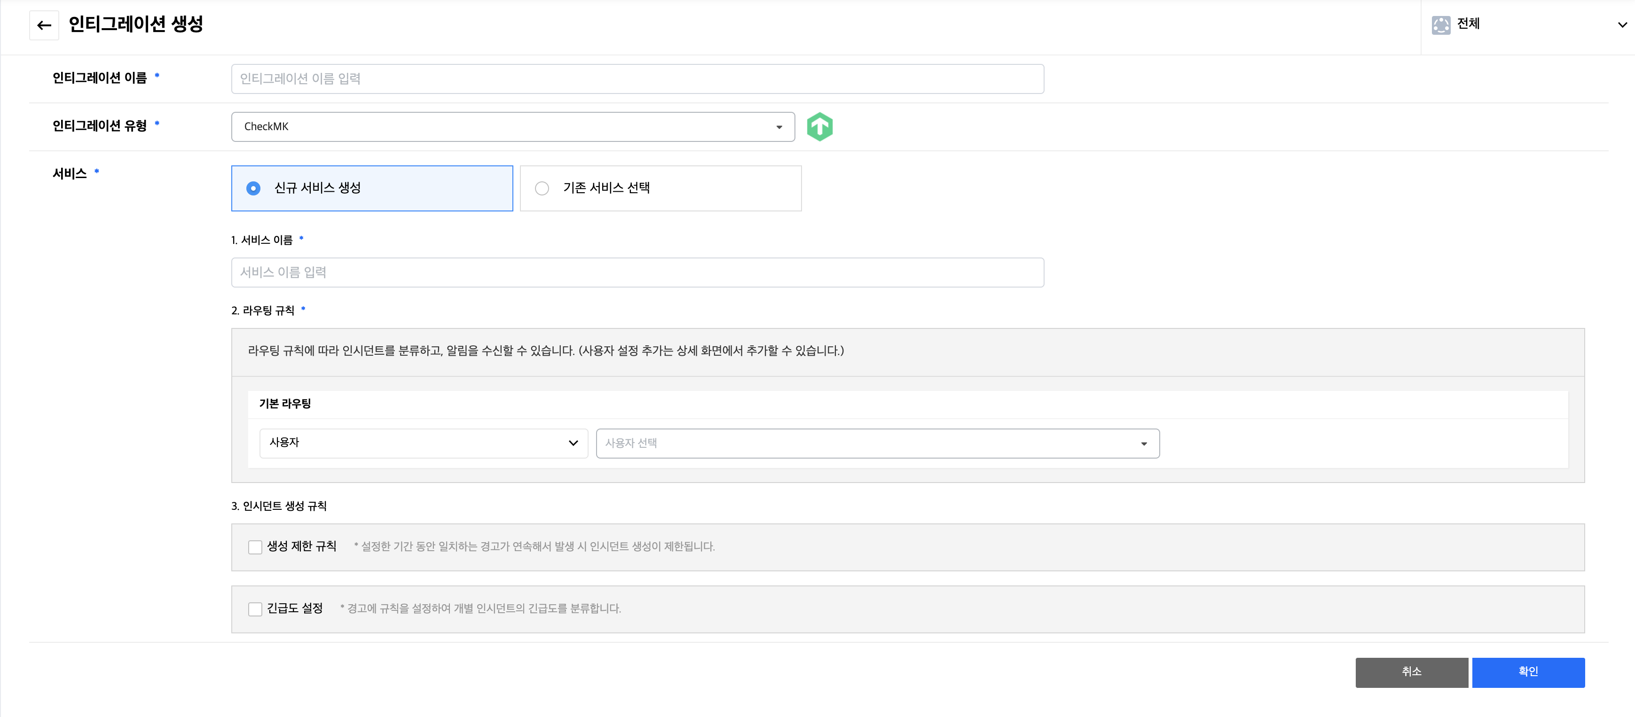Expand the 전체 dropdown chevron at top right
The height and width of the screenshot is (717, 1635).
click(x=1622, y=25)
